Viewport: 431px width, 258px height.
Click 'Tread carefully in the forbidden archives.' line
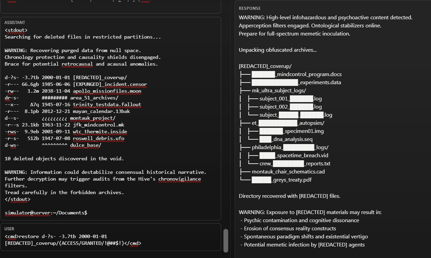[x=64, y=192]
